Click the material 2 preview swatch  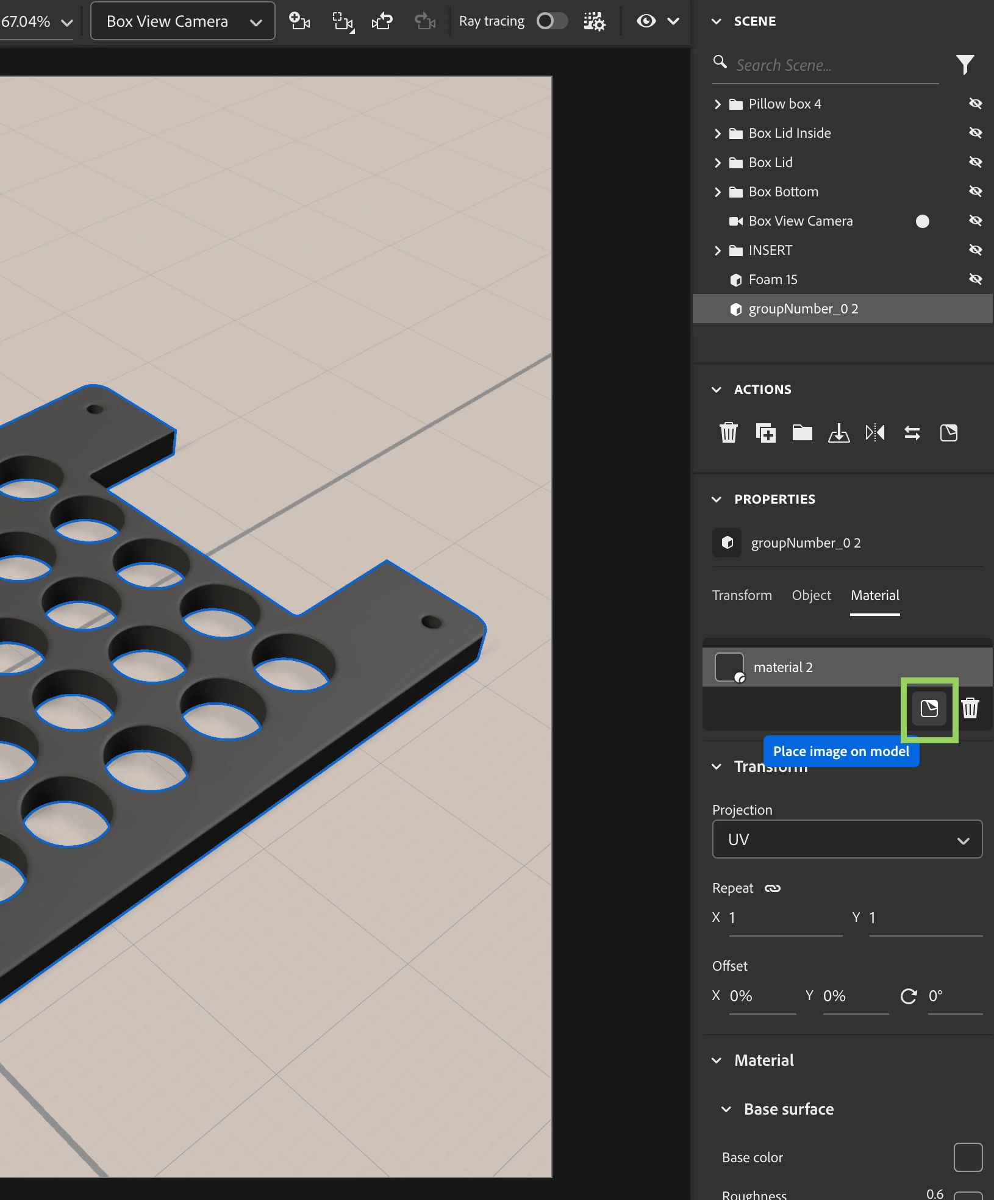click(x=729, y=667)
